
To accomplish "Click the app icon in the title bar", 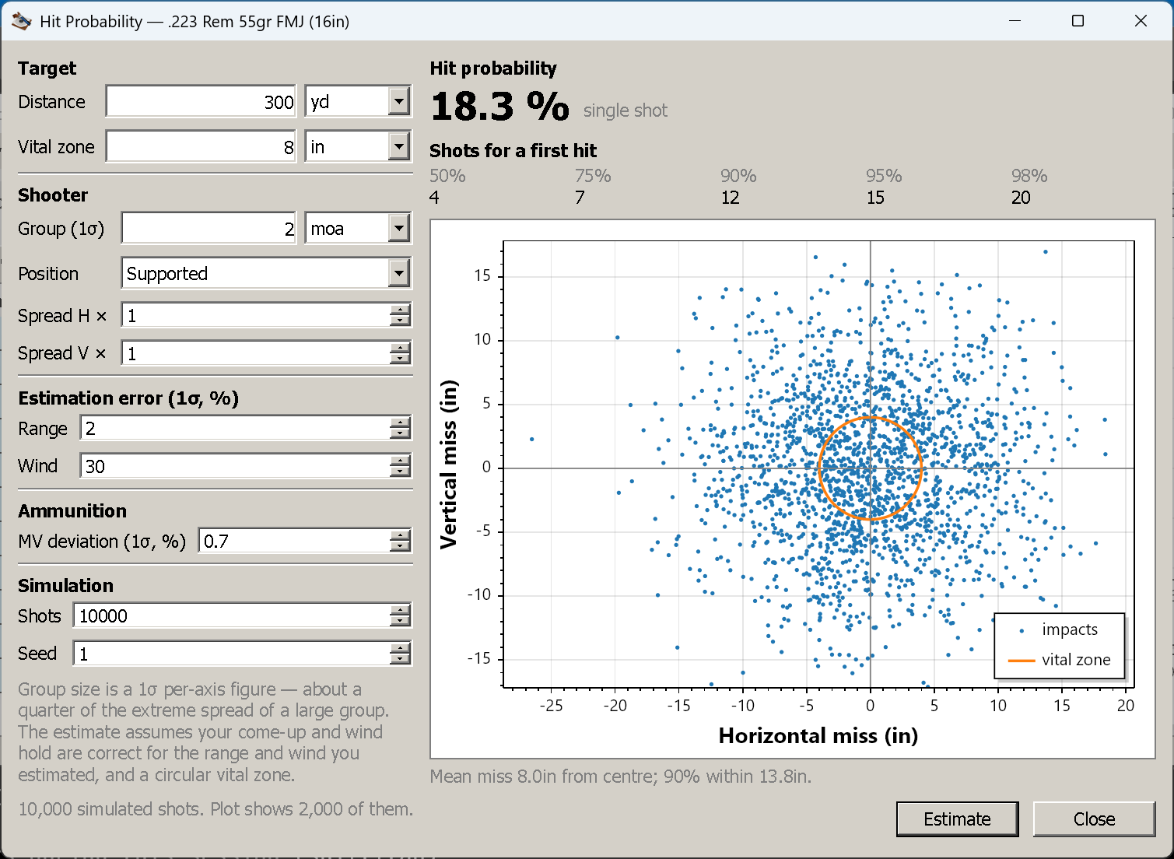I will 21,21.
